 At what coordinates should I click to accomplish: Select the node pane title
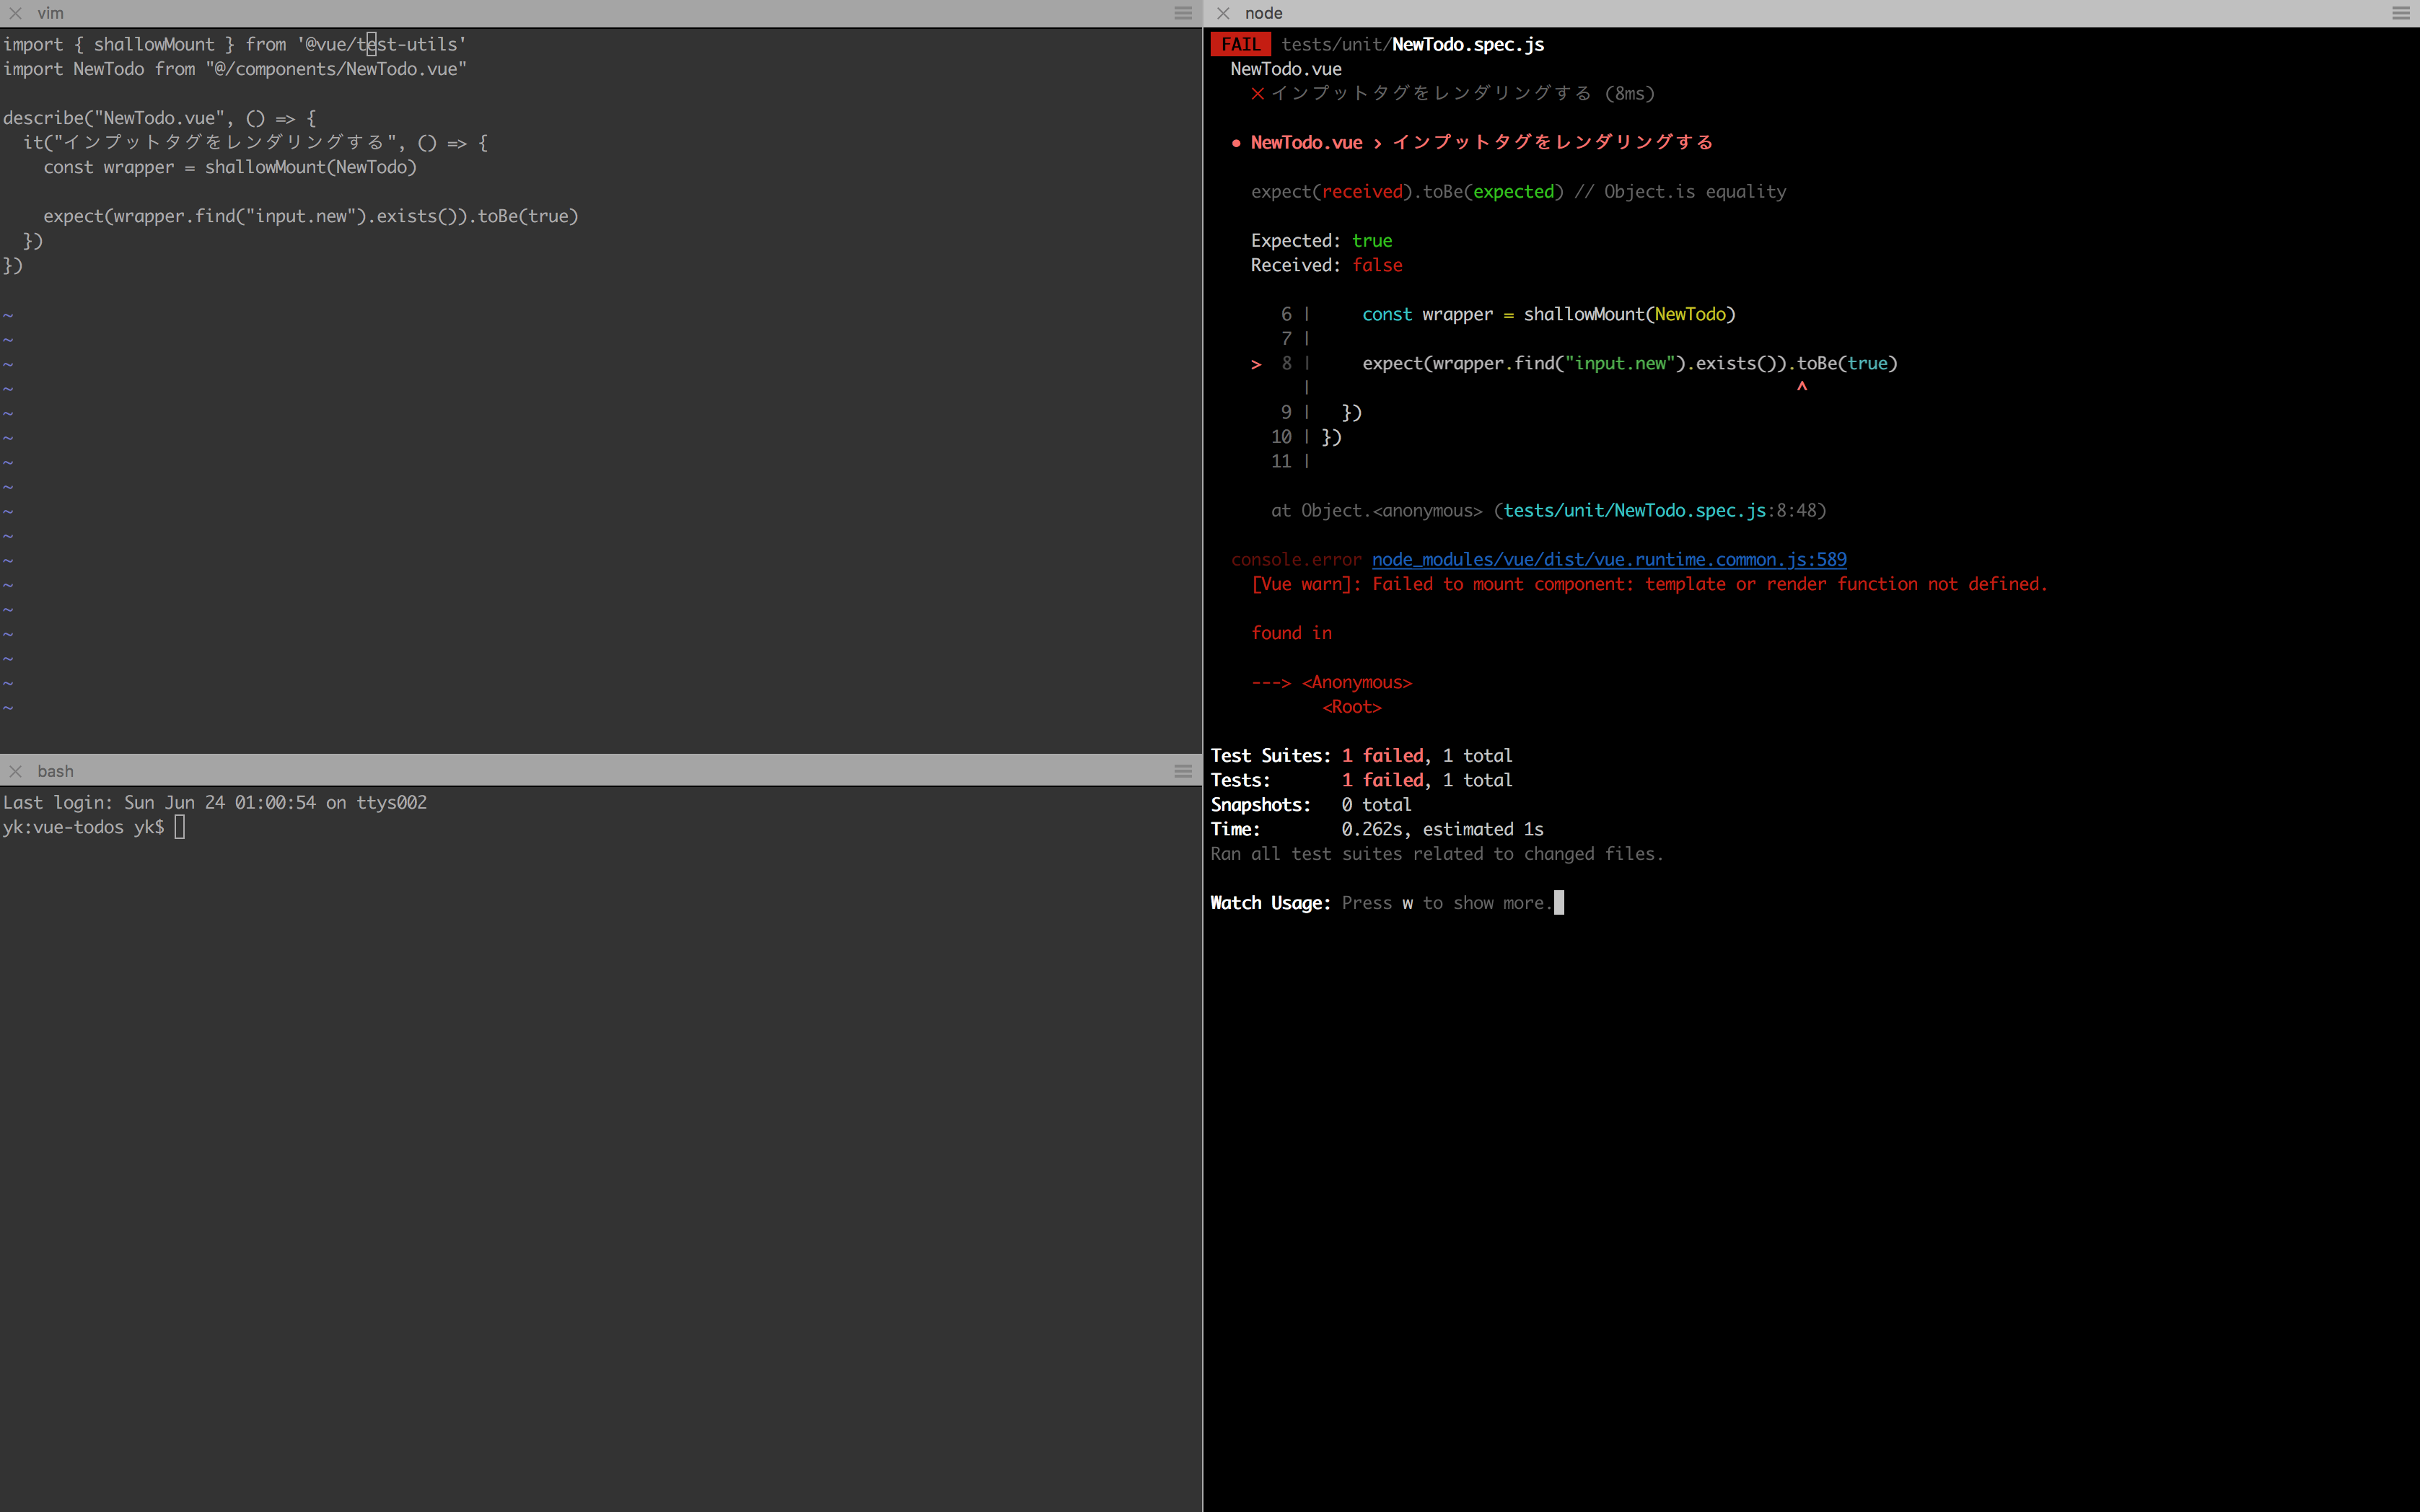click(1263, 13)
